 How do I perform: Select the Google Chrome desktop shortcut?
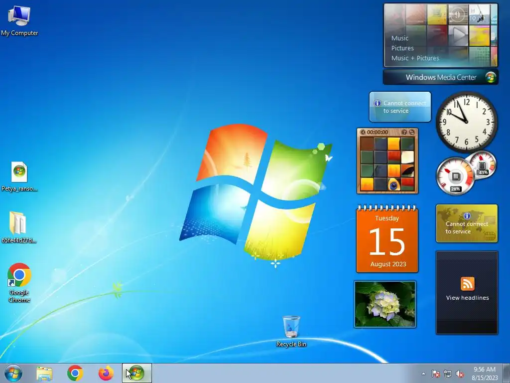click(x=19, y=283)
